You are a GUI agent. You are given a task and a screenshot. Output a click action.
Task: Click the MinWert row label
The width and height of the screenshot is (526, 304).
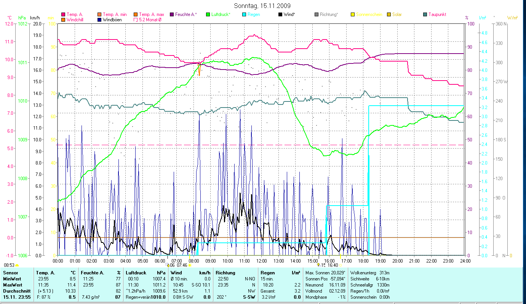(13, 279)
